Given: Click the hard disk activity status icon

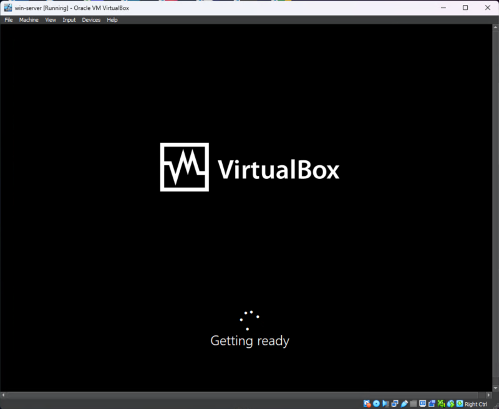Looking at the screenshot, I should [366, 403].
